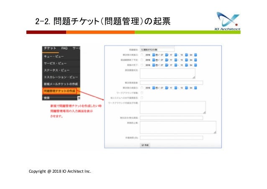Screen dimensions: 267x189
Task: Focus the ワークアラウンド内容及び手順 text area
Action: pos(173,107)
